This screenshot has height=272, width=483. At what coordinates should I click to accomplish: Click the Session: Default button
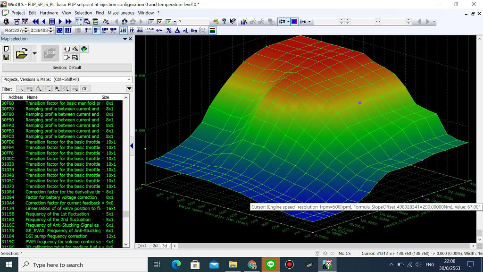coord(67,68)
